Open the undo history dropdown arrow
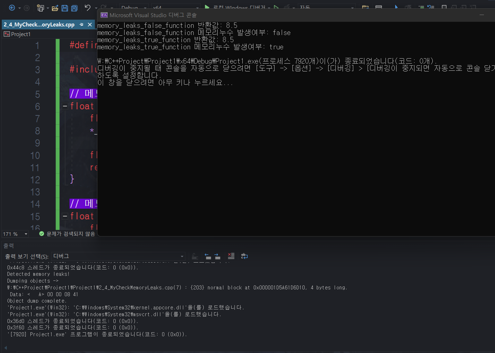Screen dimensions: 495x353 [x=96, y=8]
